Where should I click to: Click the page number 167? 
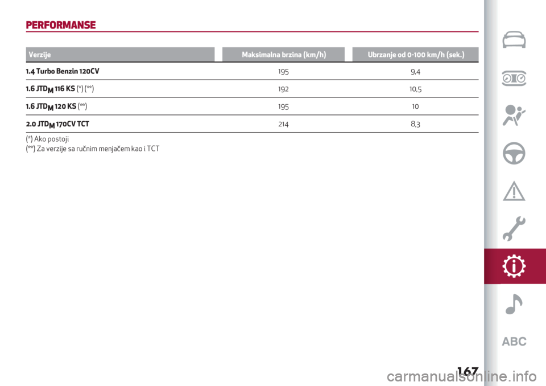pos(468,371)
